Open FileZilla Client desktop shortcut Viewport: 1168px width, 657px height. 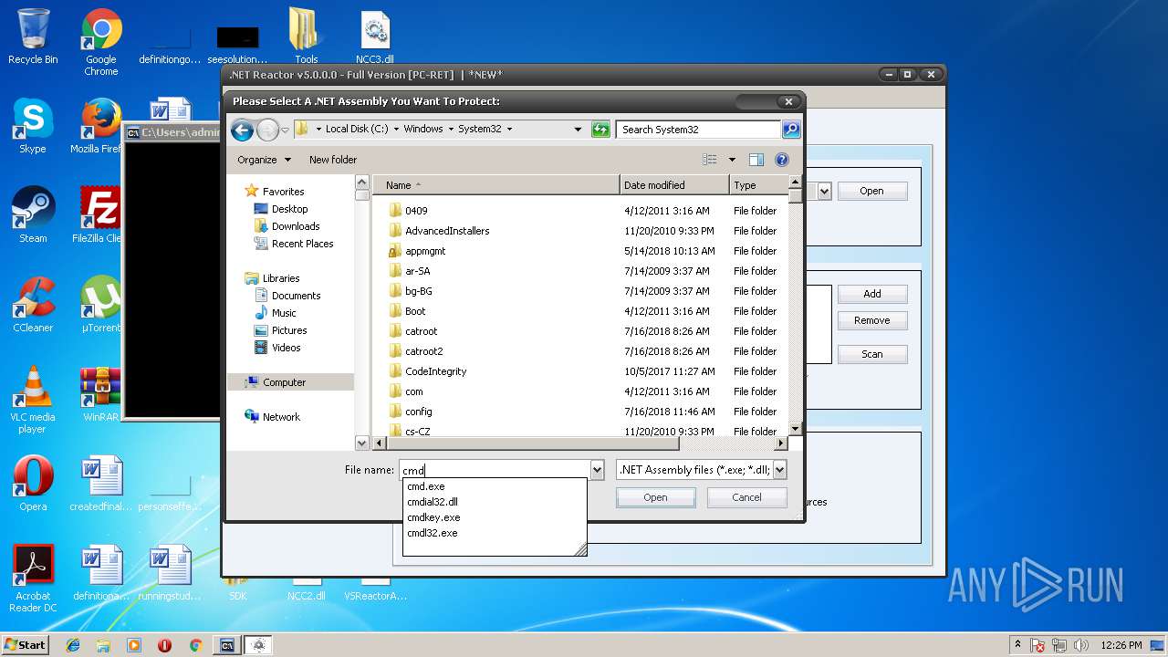(100, 215)
